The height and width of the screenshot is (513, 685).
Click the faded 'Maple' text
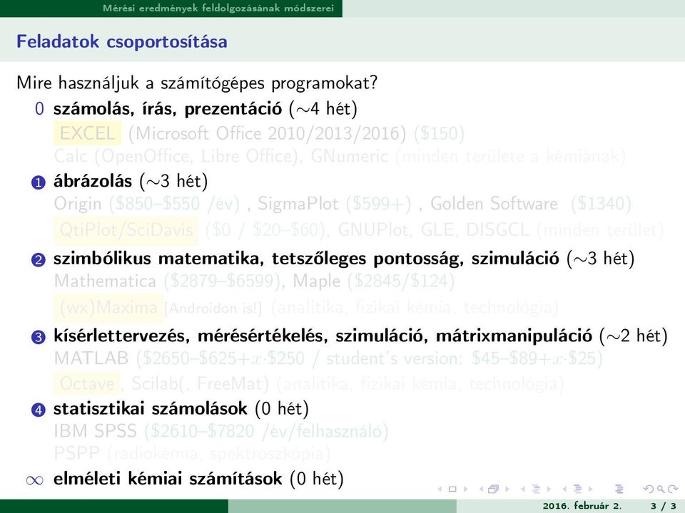click(x=317, y=282)
